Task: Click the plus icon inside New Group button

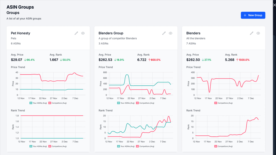Action: (245, 15)
